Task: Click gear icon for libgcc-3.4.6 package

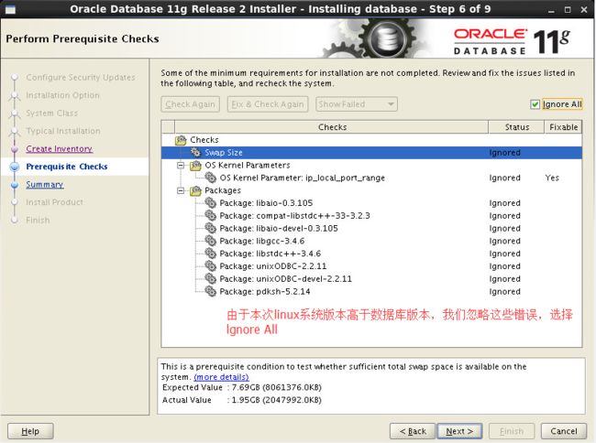Action: point(210,241)
